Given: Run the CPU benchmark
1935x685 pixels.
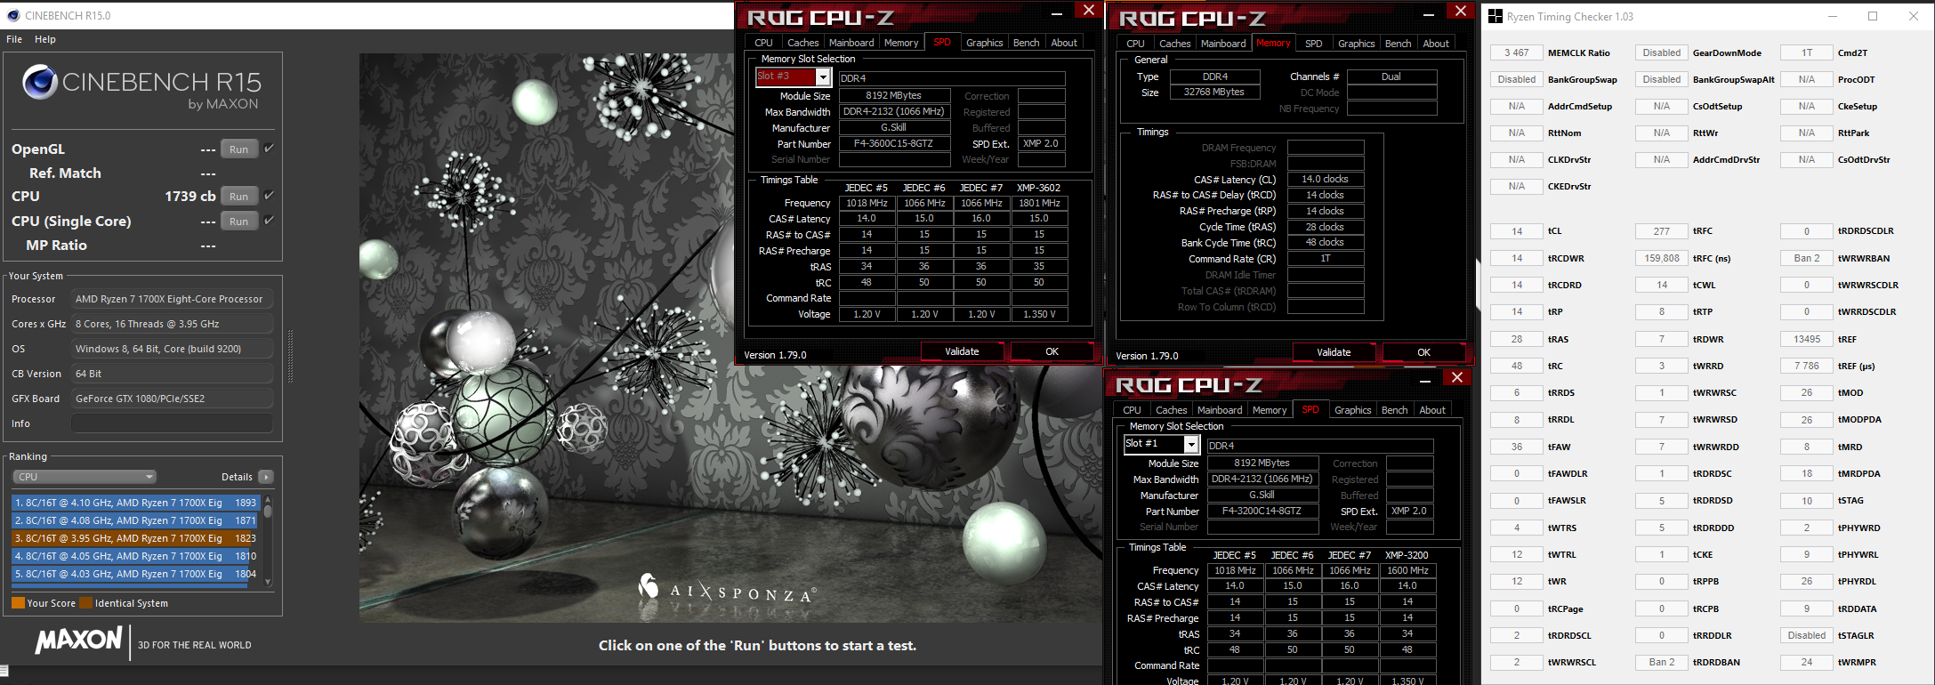Looking at the screenshot, I should 239,197.
